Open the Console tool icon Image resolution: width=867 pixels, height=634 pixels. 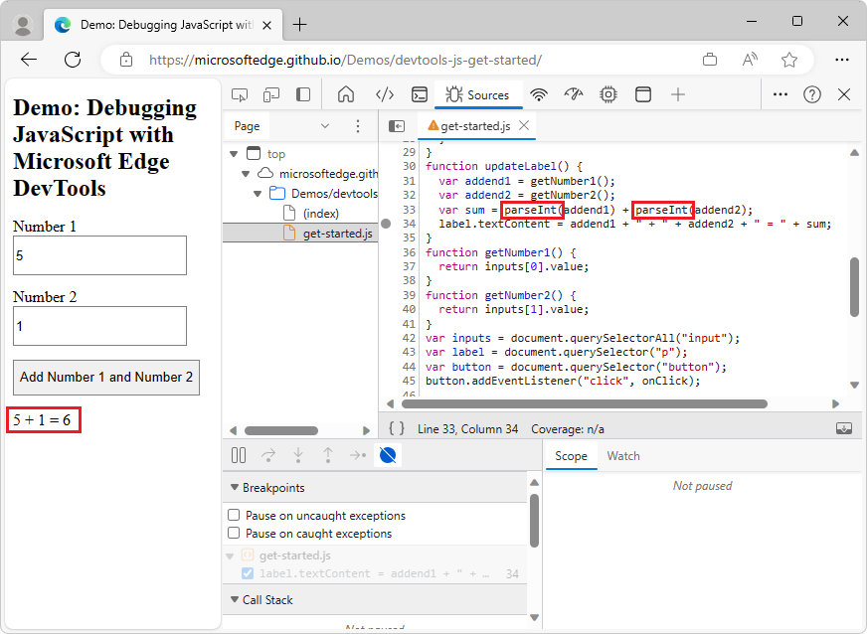click(419, 94)
